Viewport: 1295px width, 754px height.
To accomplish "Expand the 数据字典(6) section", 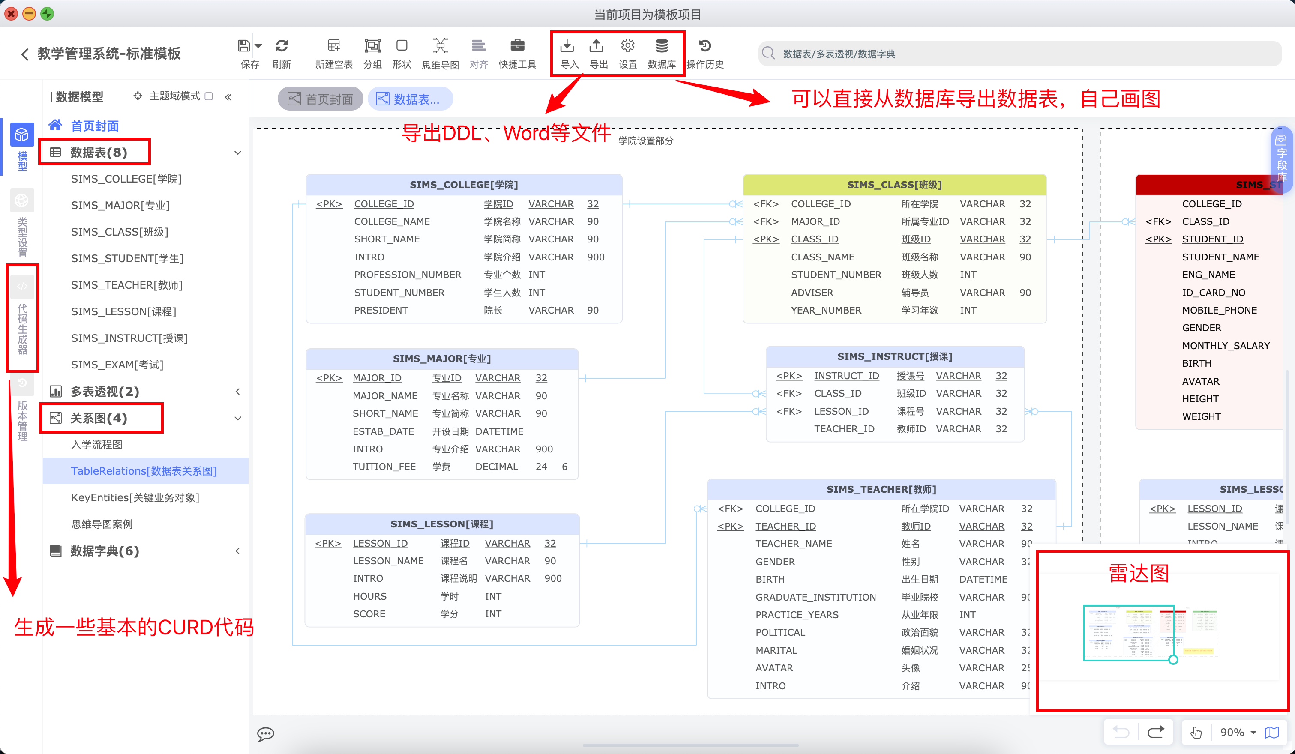I will tap(238, 551).
